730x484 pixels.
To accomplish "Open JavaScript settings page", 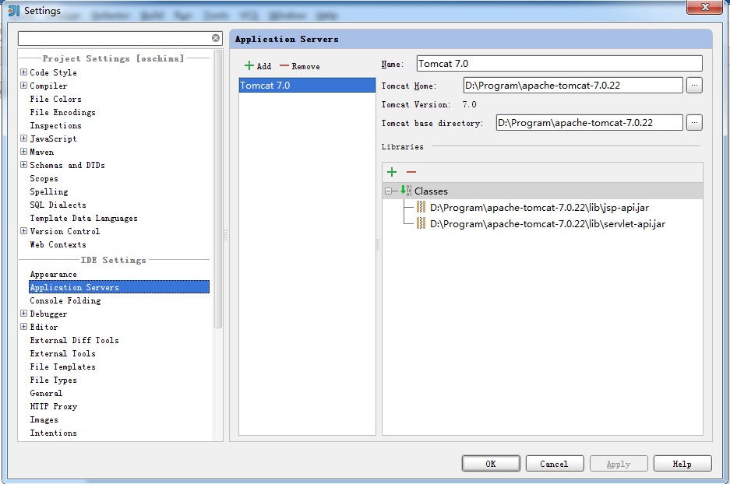I will point(53,139).
